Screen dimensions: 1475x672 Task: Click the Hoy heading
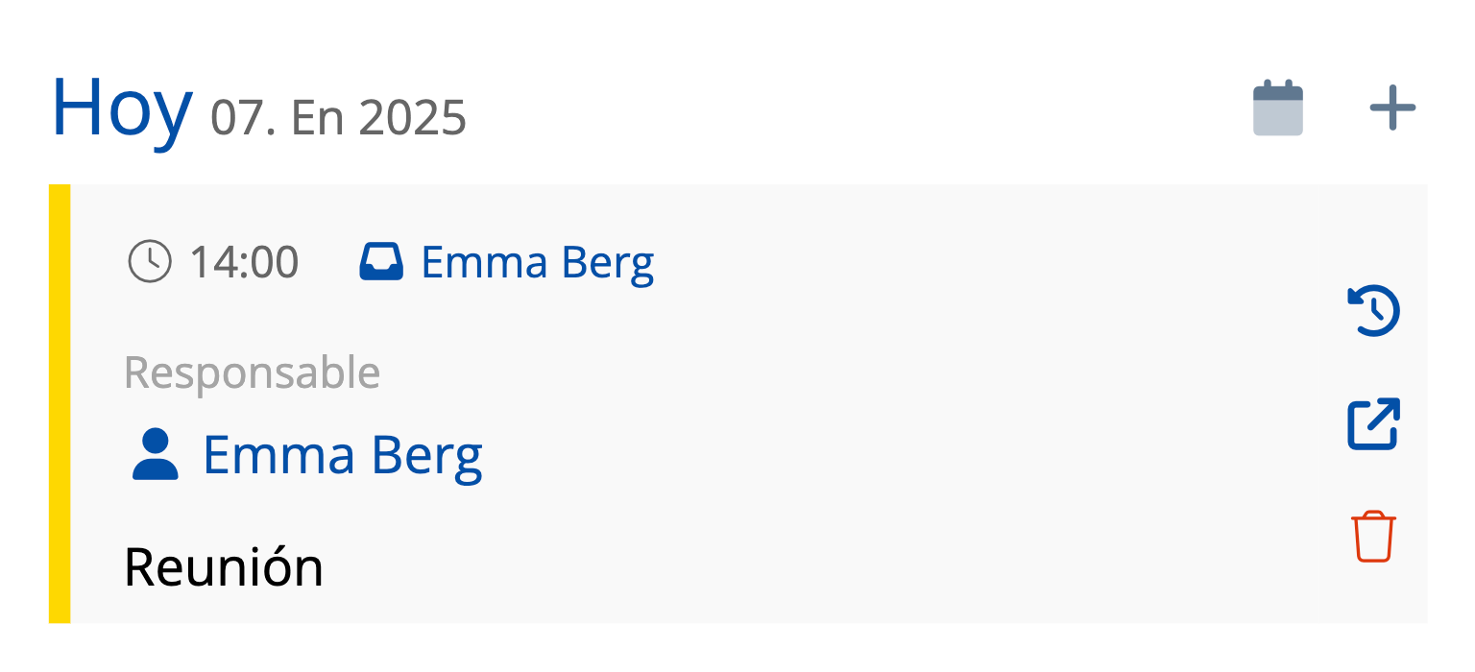122,108
